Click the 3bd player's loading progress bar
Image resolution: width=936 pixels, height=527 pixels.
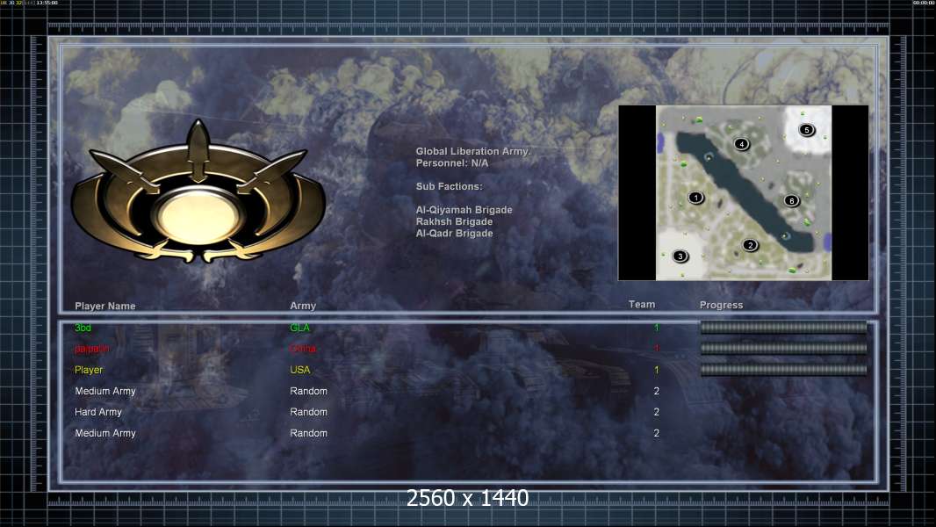783,327
